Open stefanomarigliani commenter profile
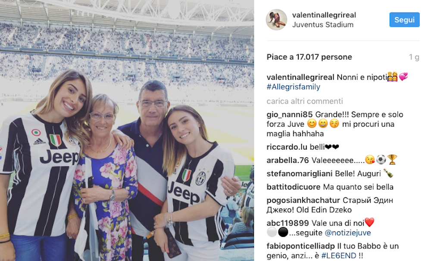431x261 pixels. pos(300,174)
